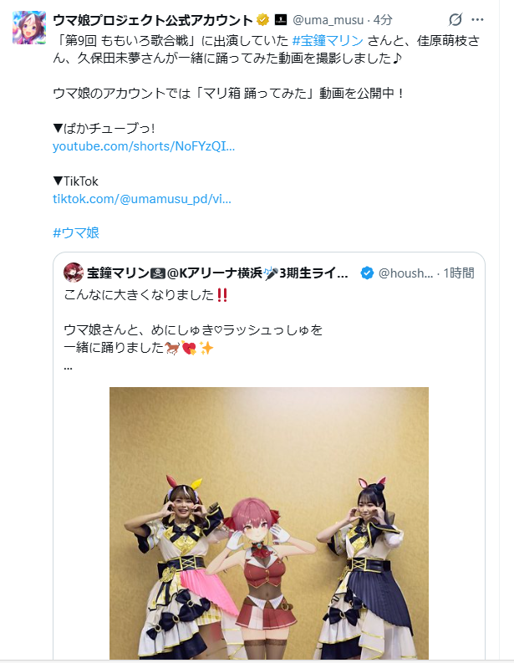Viewport: 514px width, 663px height.
Task: Expand the truncated quoted tweet ellipsis
Action: click(x=68, y=367)
